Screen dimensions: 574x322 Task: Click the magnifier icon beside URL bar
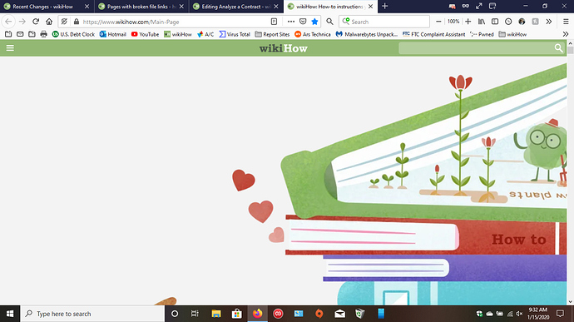tap(329, 22)
